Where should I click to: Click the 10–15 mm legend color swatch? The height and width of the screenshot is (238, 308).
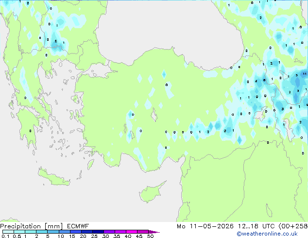coord(64,232)
